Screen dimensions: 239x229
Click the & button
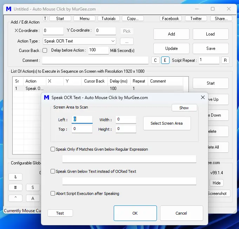click(15, 177)
